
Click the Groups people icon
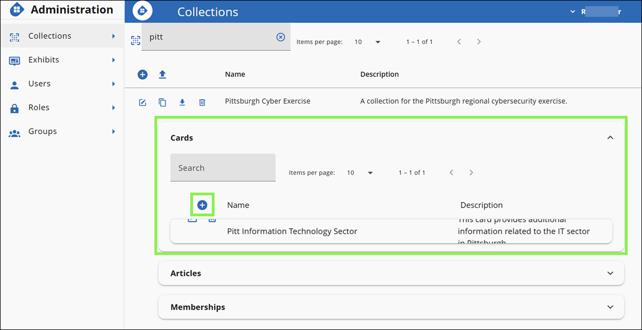[14, 133]
